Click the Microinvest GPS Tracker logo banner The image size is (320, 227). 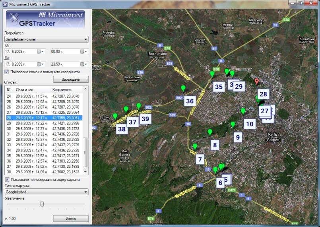pos(45,19)
